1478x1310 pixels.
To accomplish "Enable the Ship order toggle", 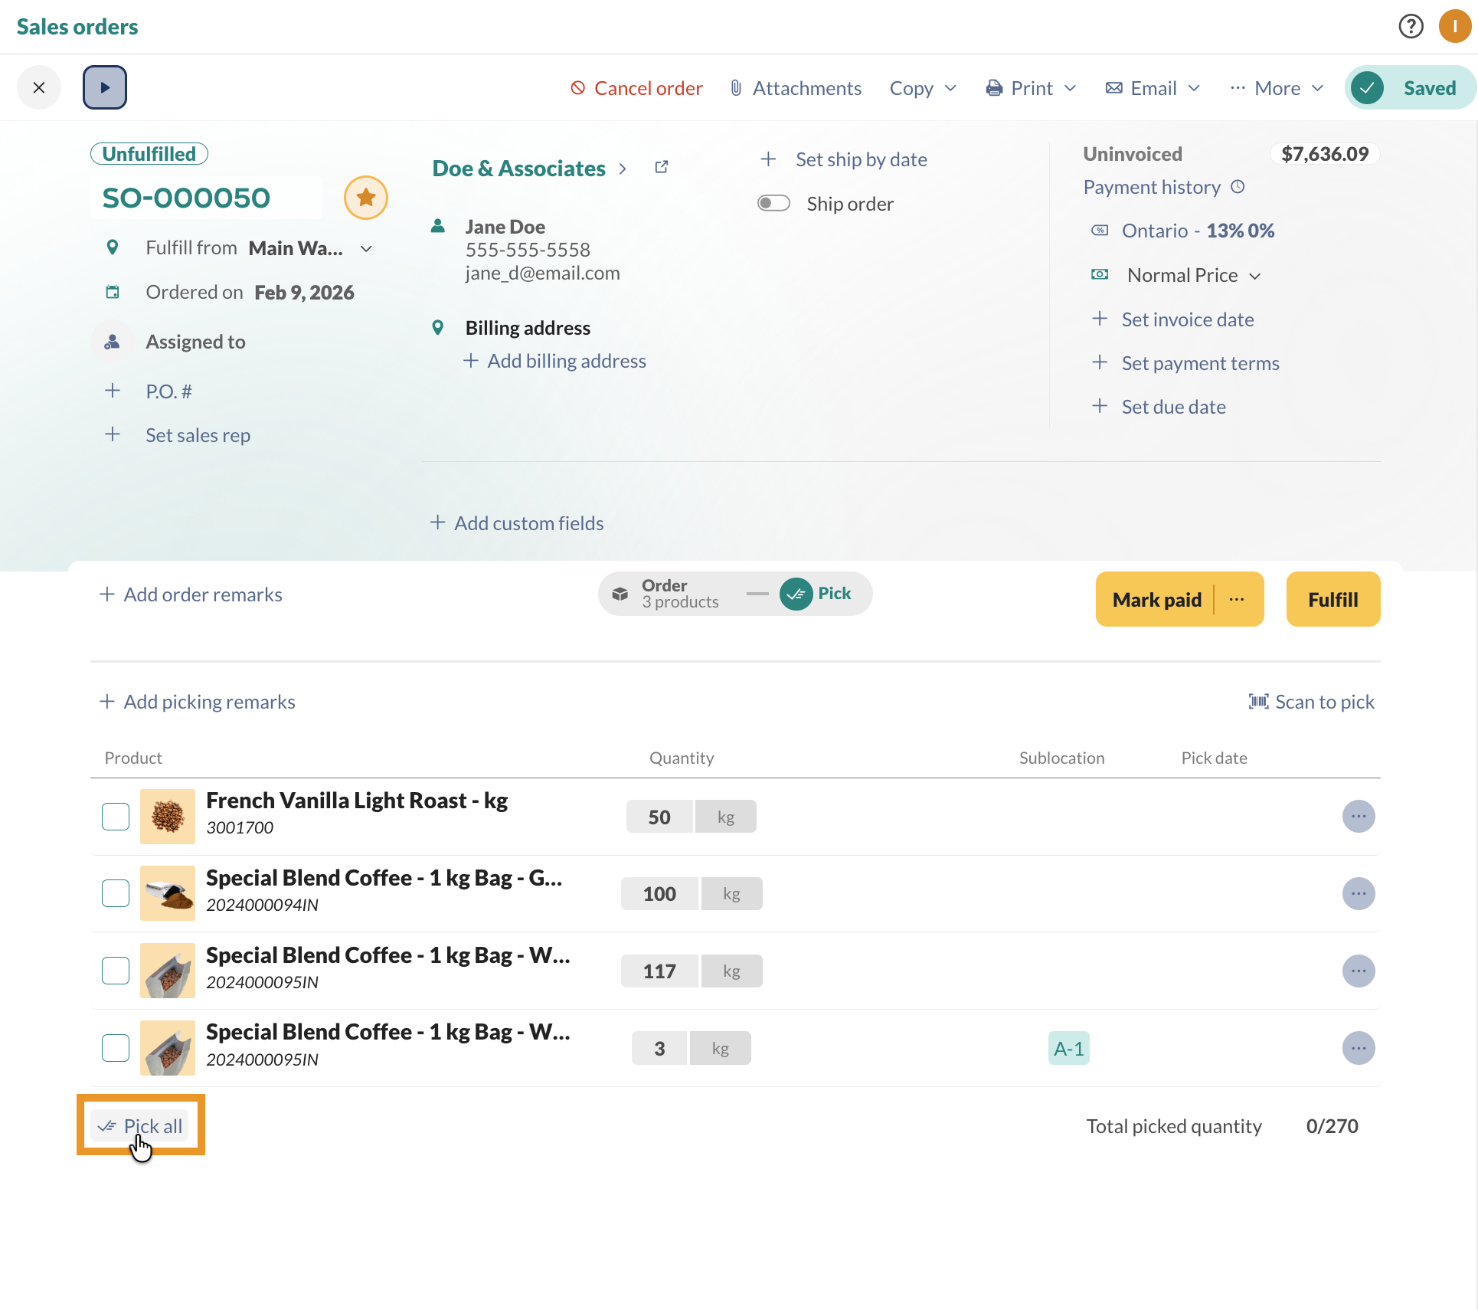I will click(773, 202).
